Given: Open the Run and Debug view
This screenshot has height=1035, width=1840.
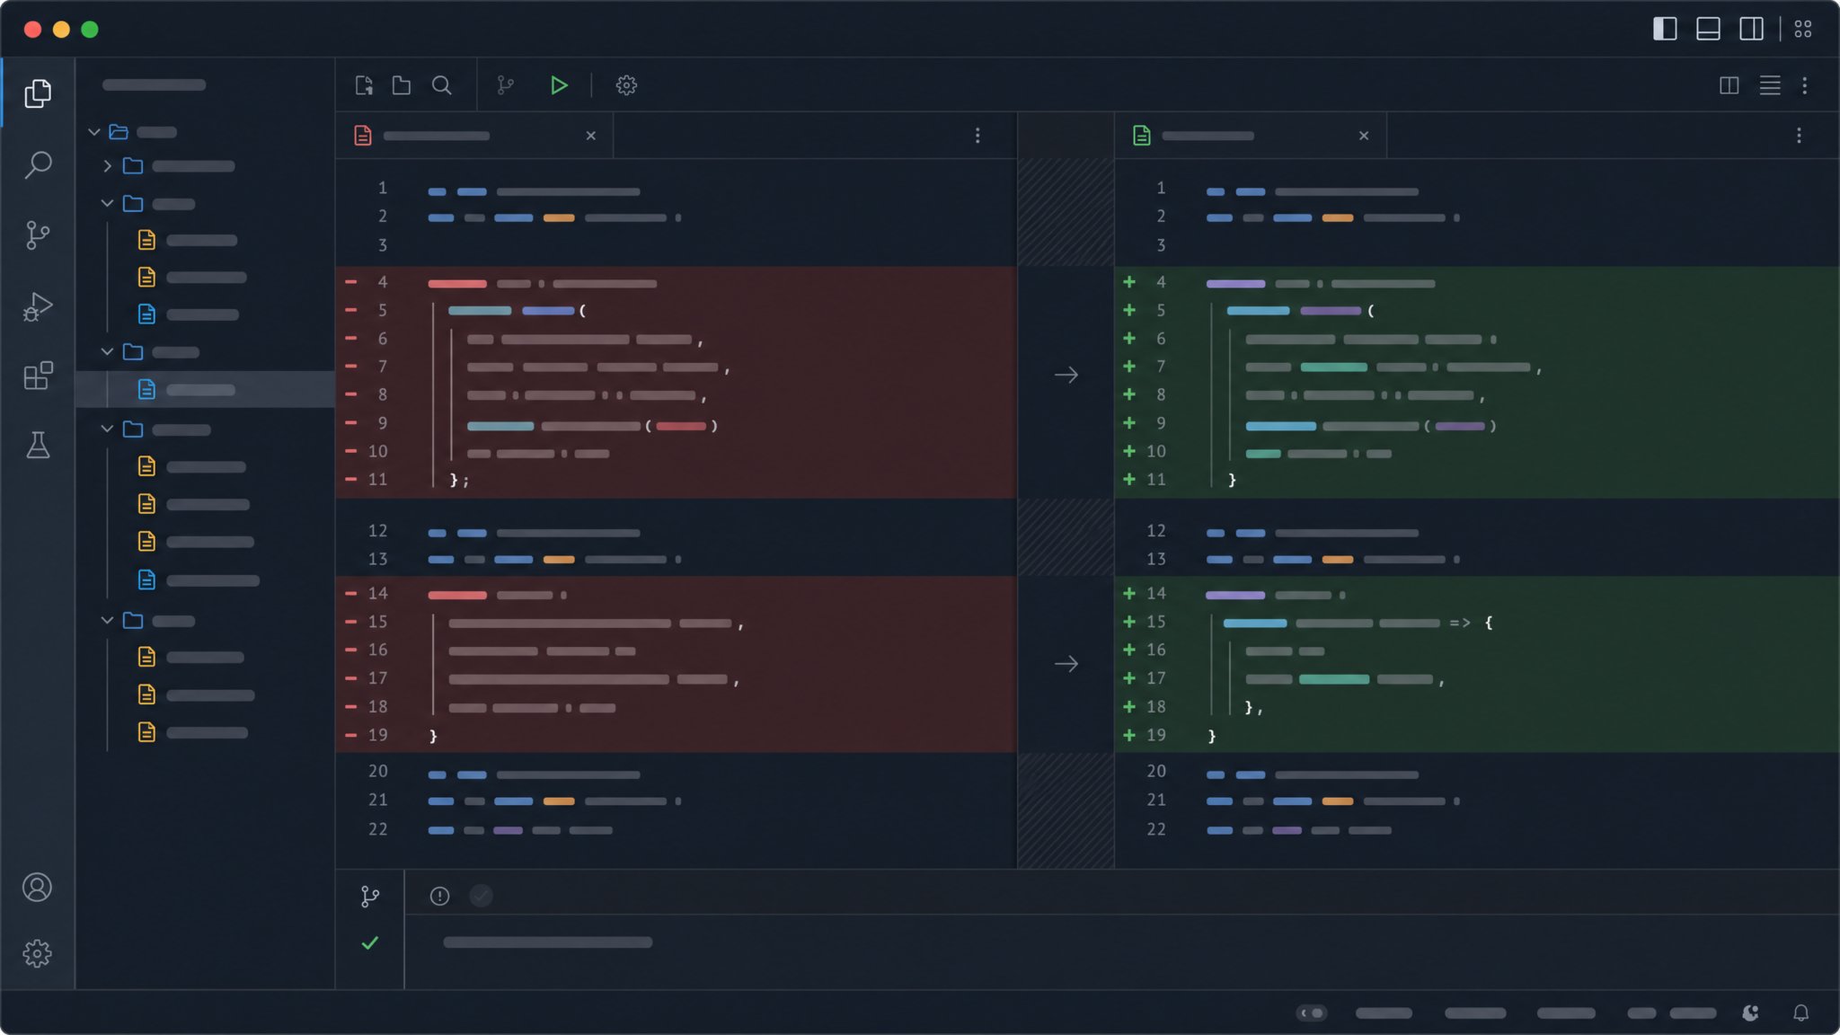Looking at the screenshot, I should coord(38,306).
